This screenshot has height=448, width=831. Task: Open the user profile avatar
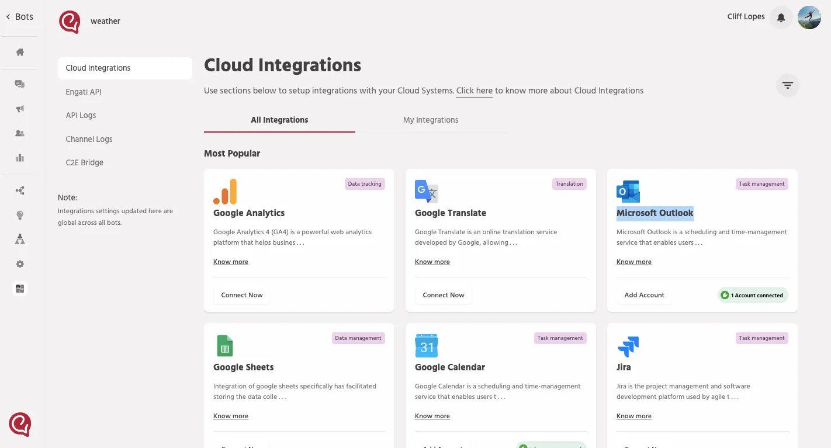809,18
